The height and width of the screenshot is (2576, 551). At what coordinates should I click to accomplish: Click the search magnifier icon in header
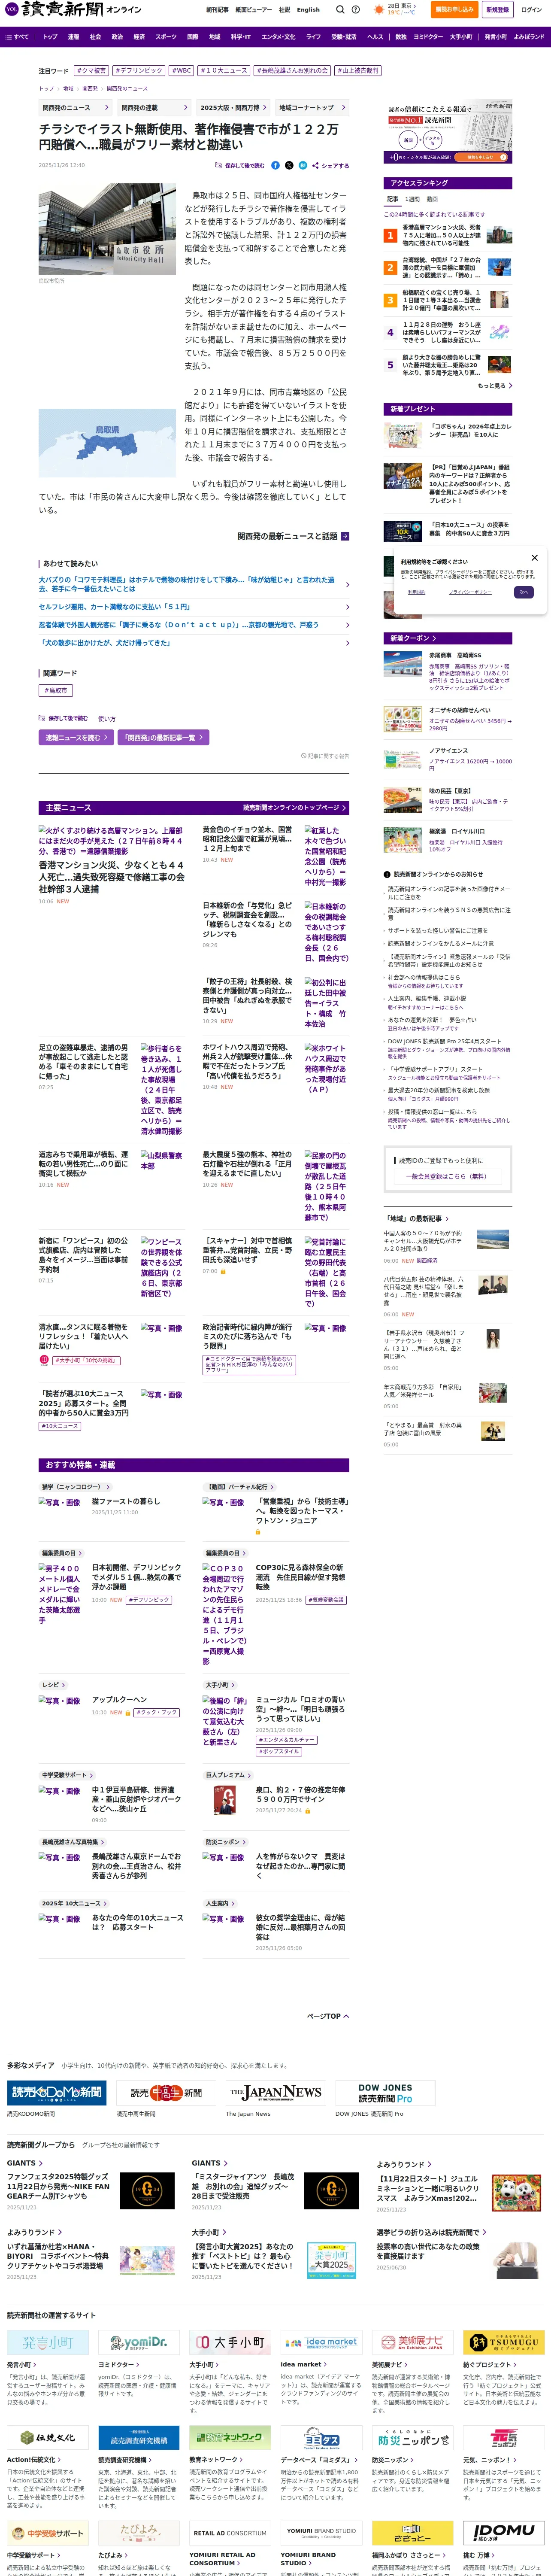340,10
